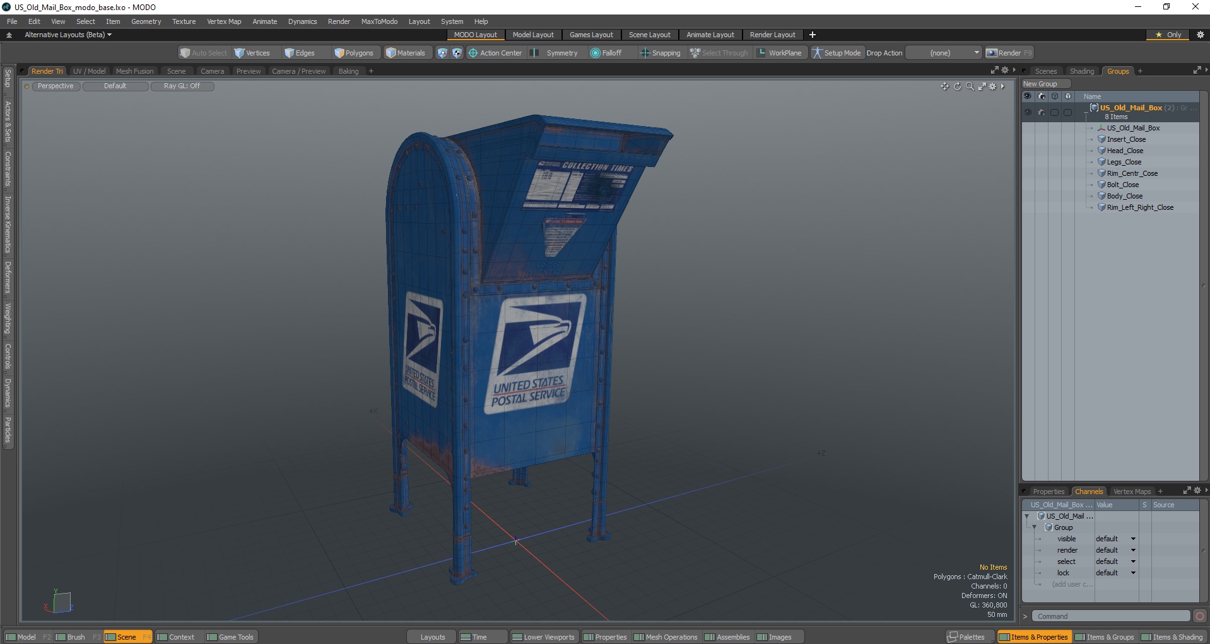The height and width of the screenshot is (644, 1210).
Task: Click the New Group button
Action: click(1045, 84)
